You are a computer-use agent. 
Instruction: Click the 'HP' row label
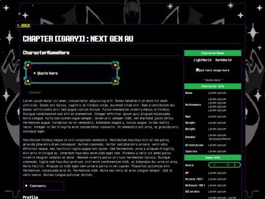(x=187, y=173)
